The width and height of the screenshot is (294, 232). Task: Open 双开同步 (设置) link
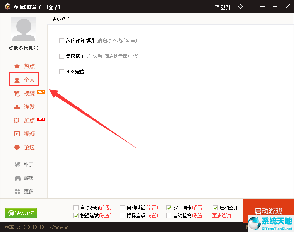click(198, 208)
